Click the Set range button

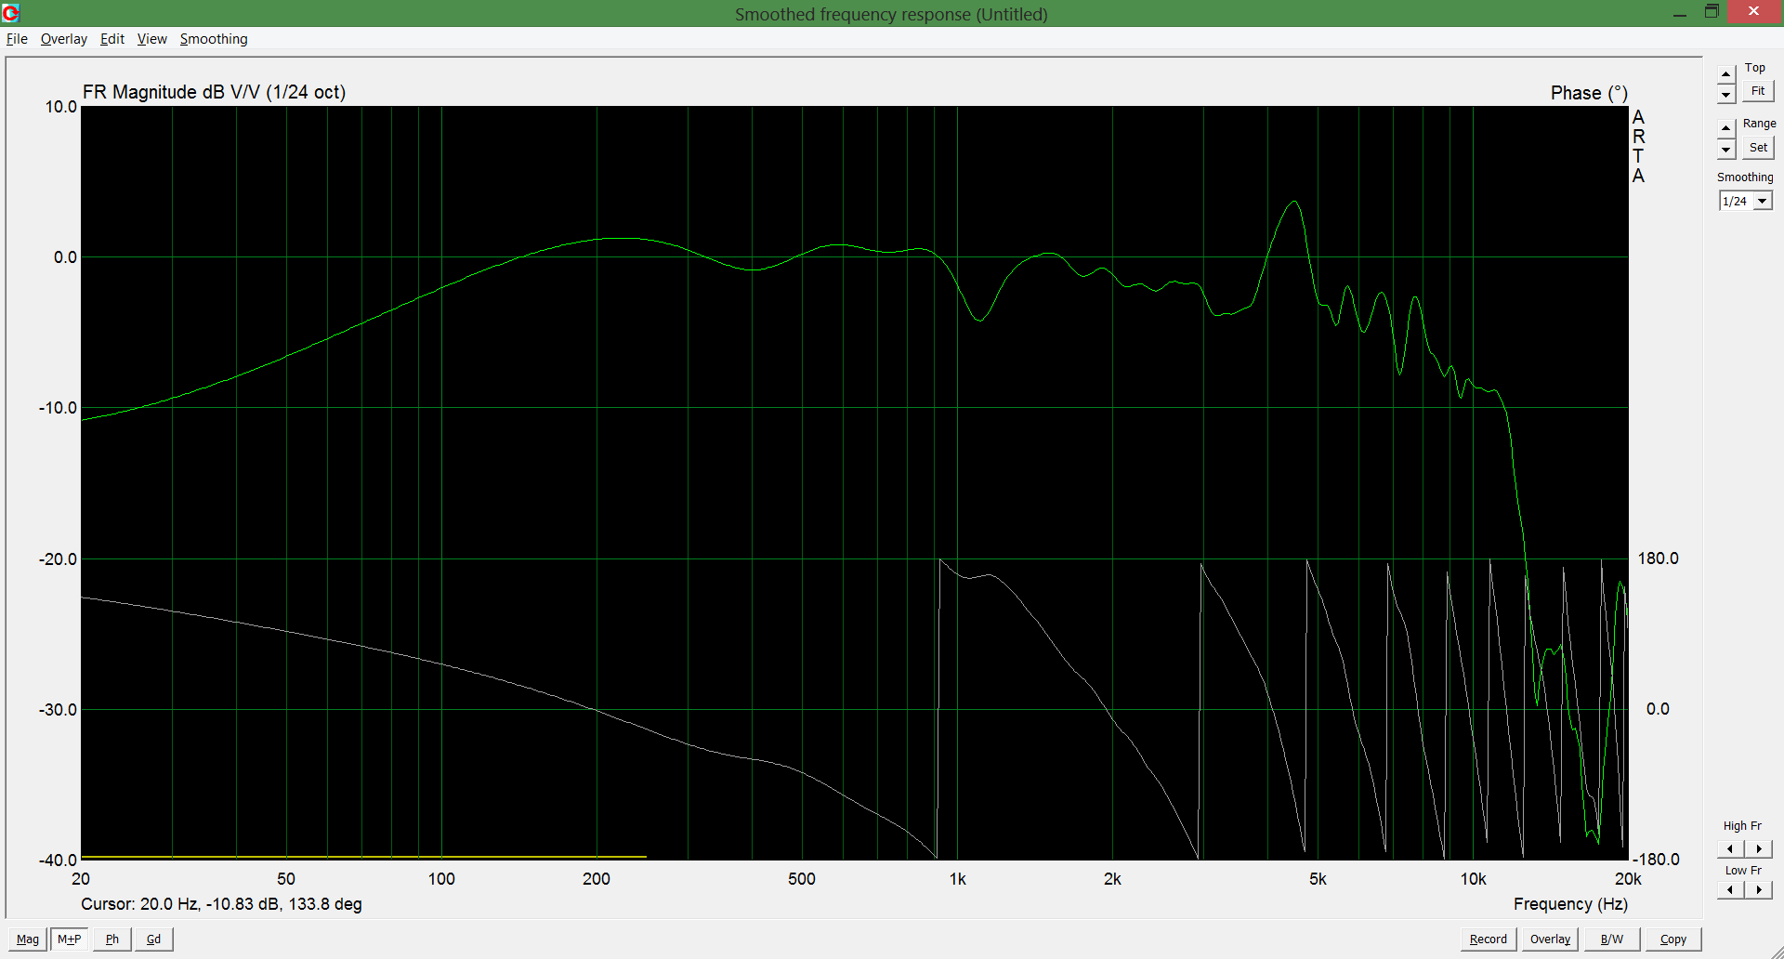(1758, 148)
